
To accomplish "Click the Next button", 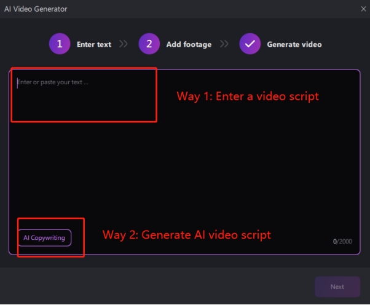I will tap(337, 287).
